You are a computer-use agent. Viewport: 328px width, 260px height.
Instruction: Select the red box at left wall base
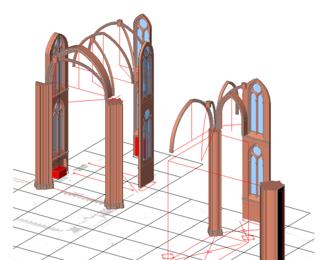pos(59,172)
